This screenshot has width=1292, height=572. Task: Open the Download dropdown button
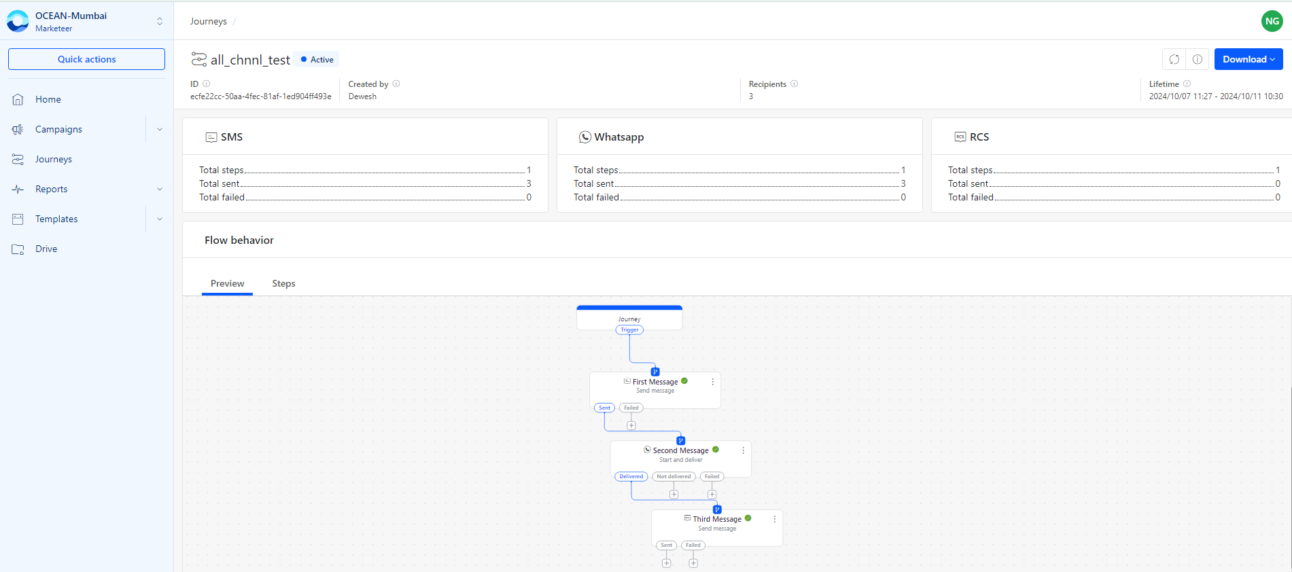click(x=1249, y=59)
